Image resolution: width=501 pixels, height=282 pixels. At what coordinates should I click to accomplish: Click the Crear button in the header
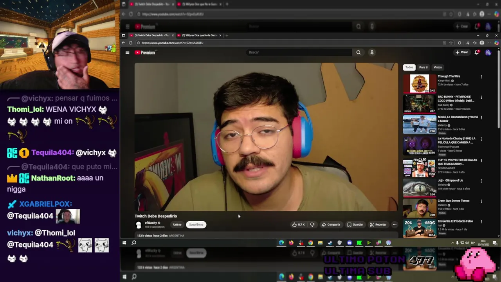tap(461, 52)
